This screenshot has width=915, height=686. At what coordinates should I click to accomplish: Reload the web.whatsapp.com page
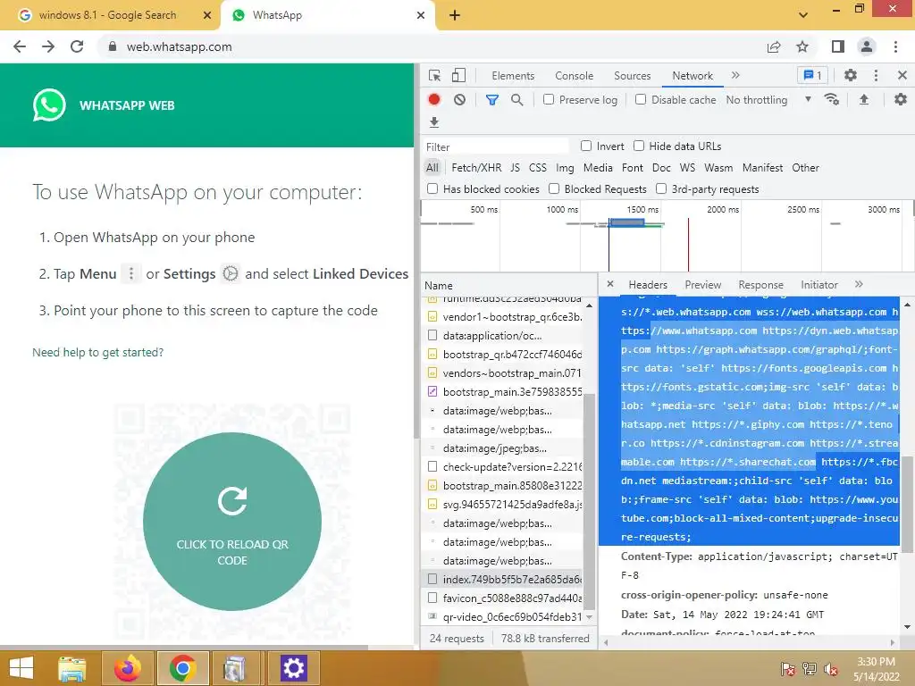(x=77, y=46)
